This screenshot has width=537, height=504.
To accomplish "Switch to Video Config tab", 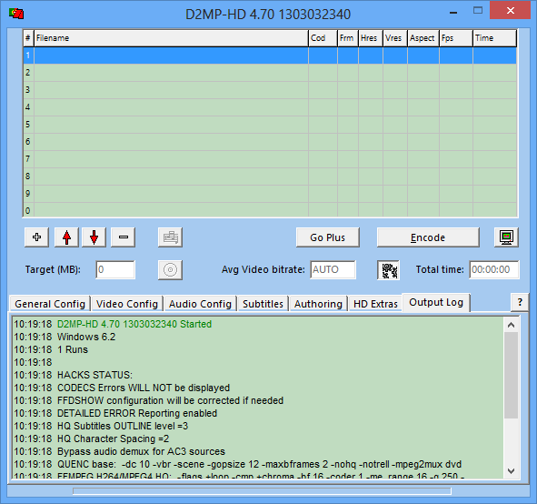I will pos(127,304).
